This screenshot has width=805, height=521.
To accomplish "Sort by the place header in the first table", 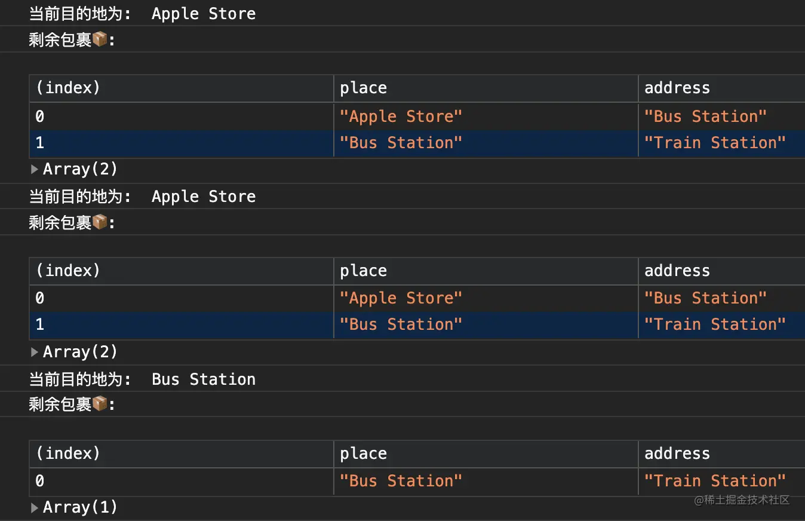I will pos(486,88).
